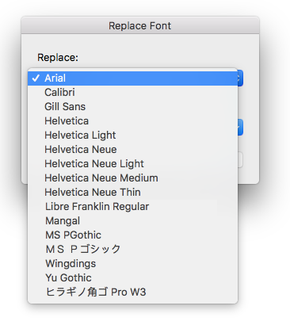
Task: Choose Libre Franklin Regular font
Action: 132,207
